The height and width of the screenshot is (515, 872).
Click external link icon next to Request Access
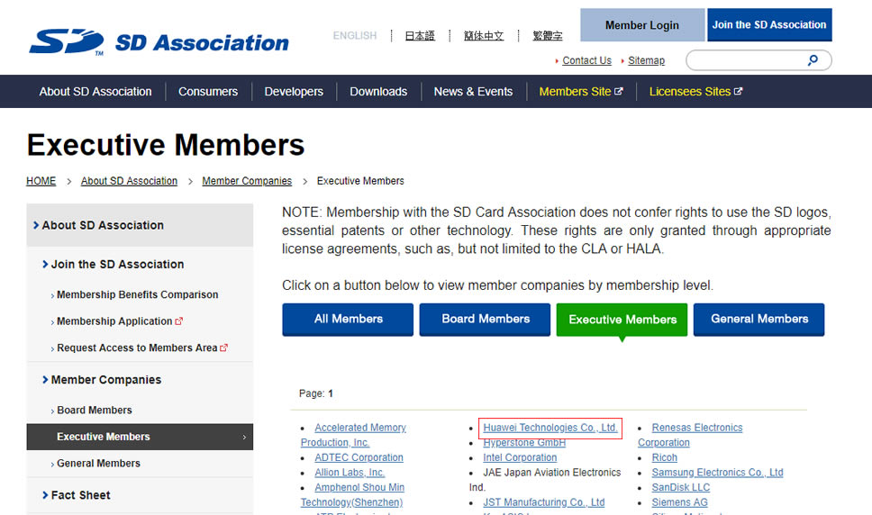point(224,348)
